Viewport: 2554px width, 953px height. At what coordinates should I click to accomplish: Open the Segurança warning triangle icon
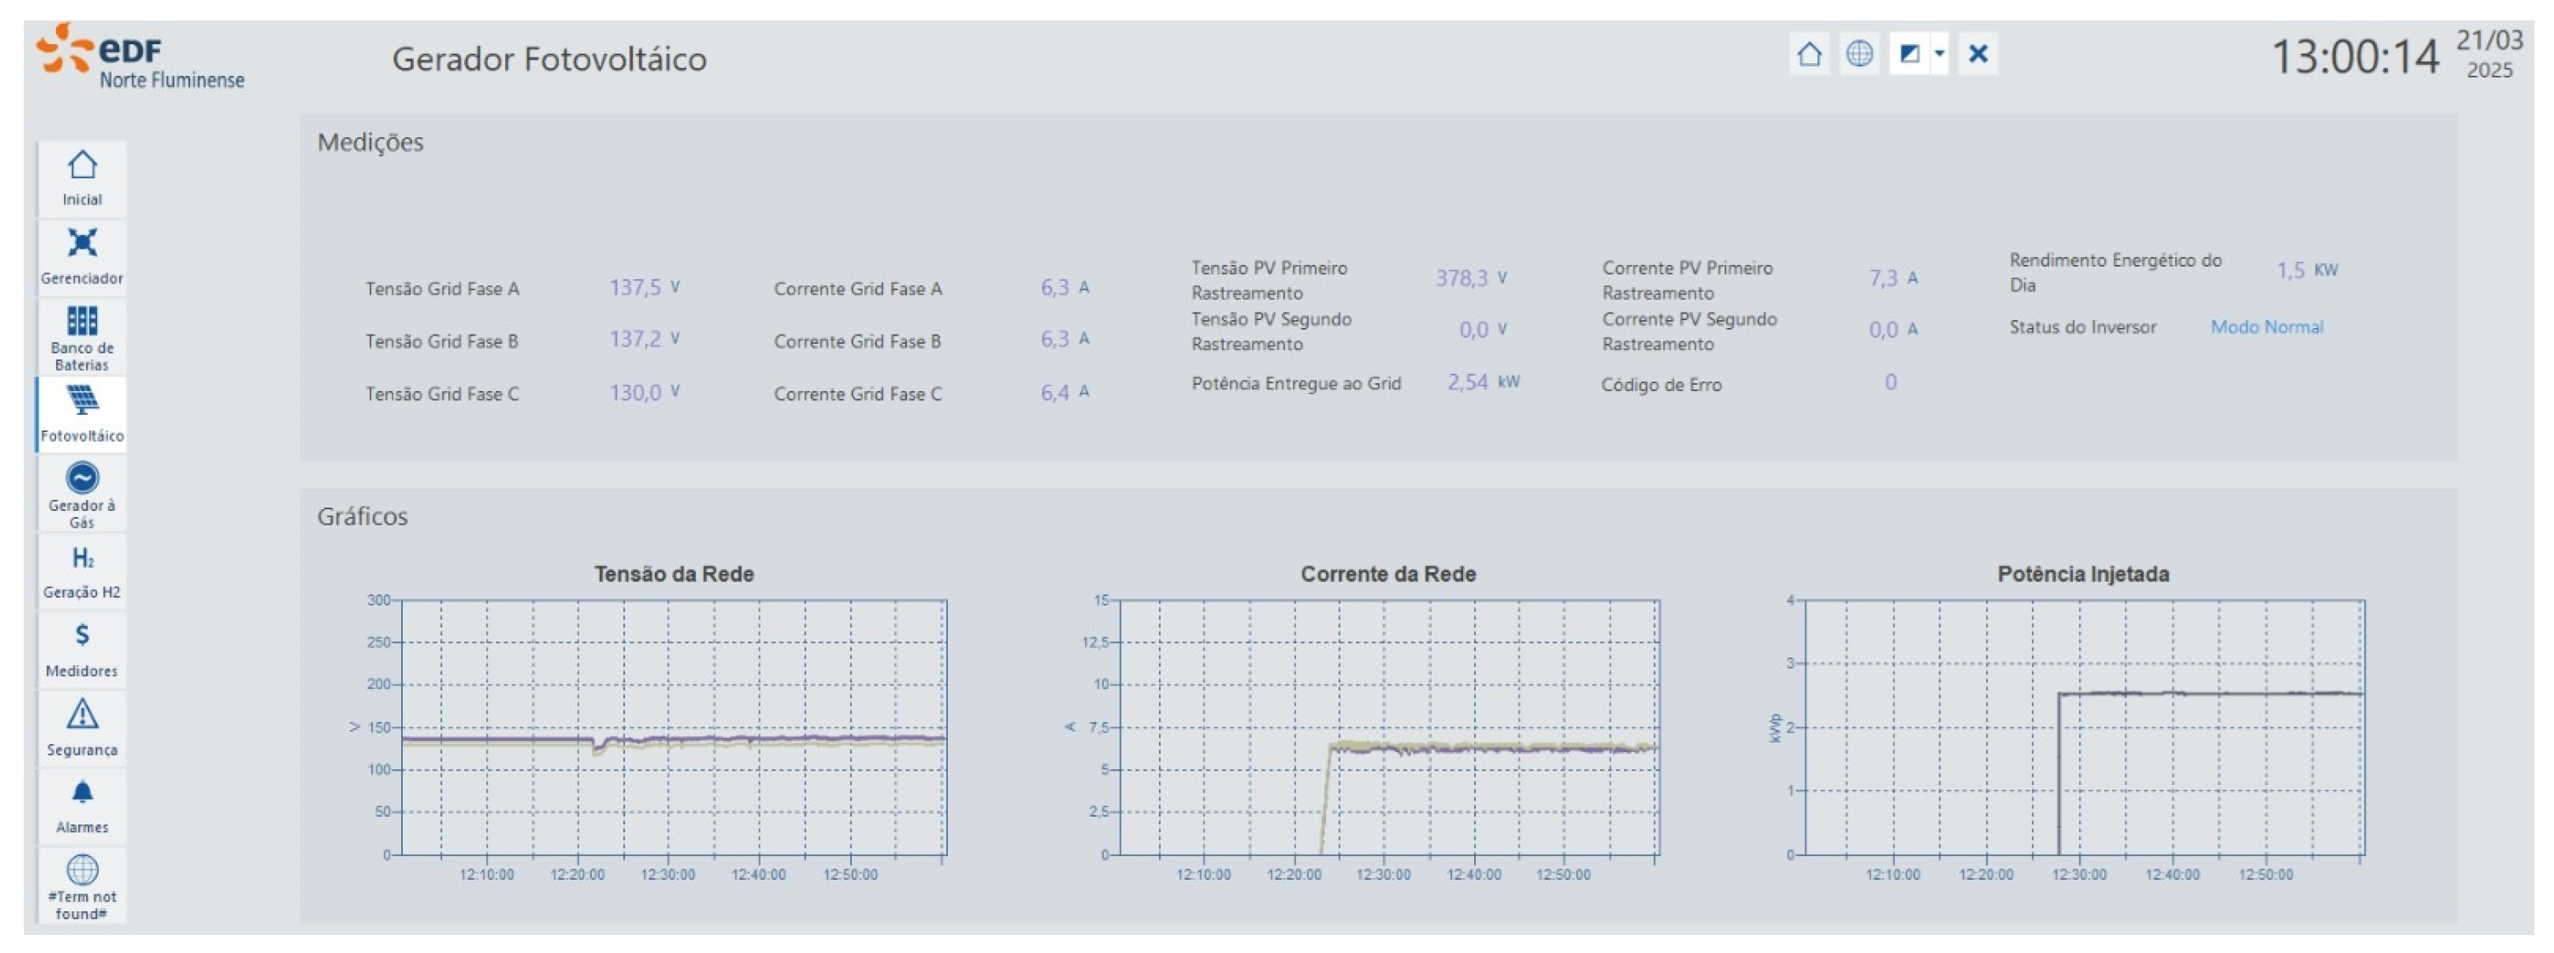[83, 727]
